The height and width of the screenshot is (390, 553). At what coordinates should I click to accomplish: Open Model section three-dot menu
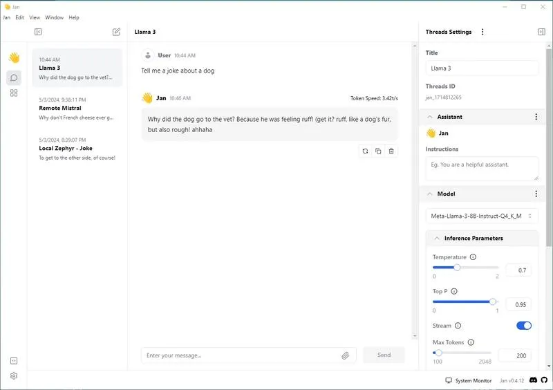pyautogui.click(x=536, y=194)
